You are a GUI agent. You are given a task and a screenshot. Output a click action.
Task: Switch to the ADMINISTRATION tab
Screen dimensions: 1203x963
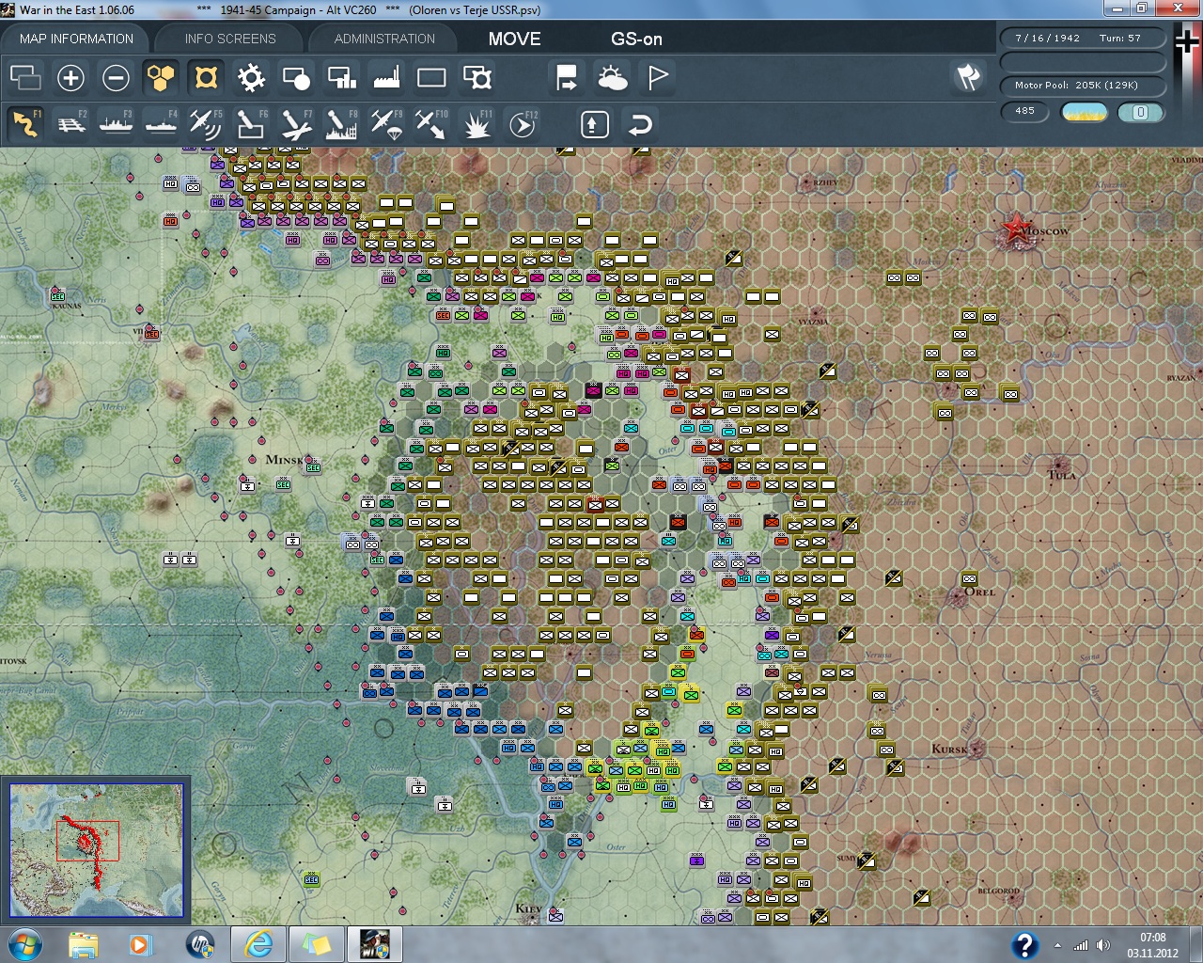coord(384,39)
